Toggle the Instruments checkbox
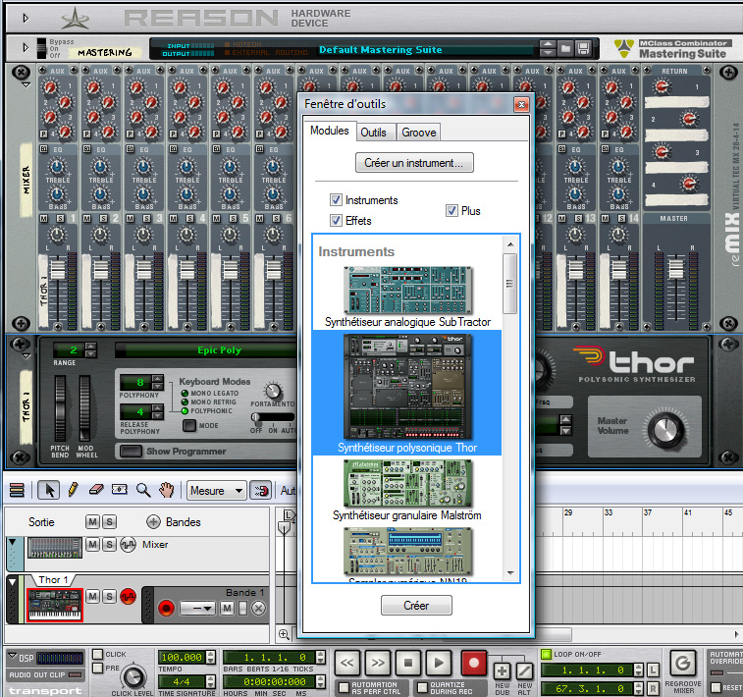 [x=336, y=200]
